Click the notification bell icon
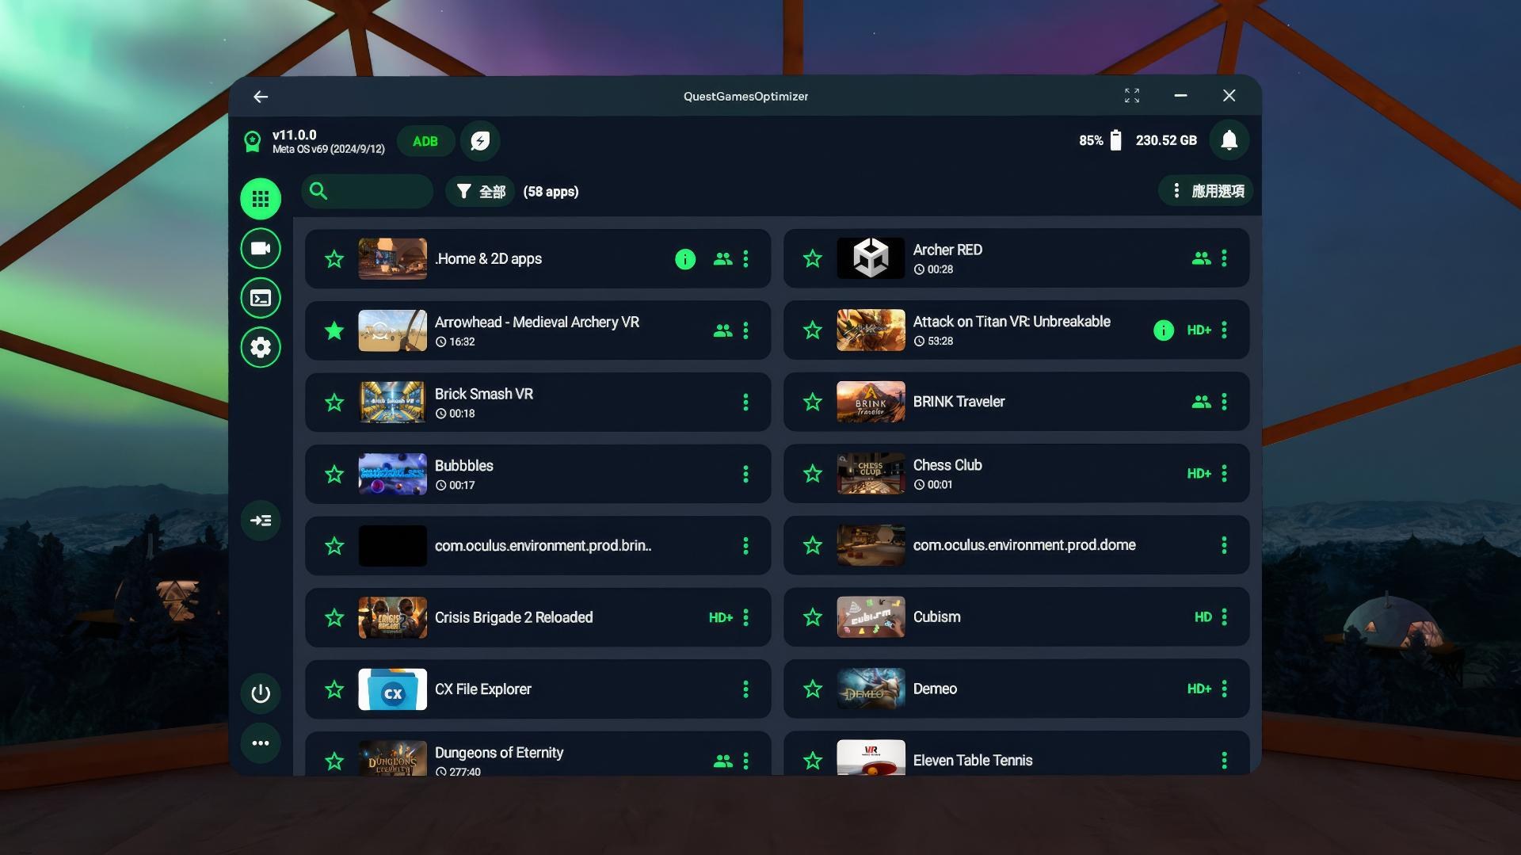 (x=1229, y=140)
